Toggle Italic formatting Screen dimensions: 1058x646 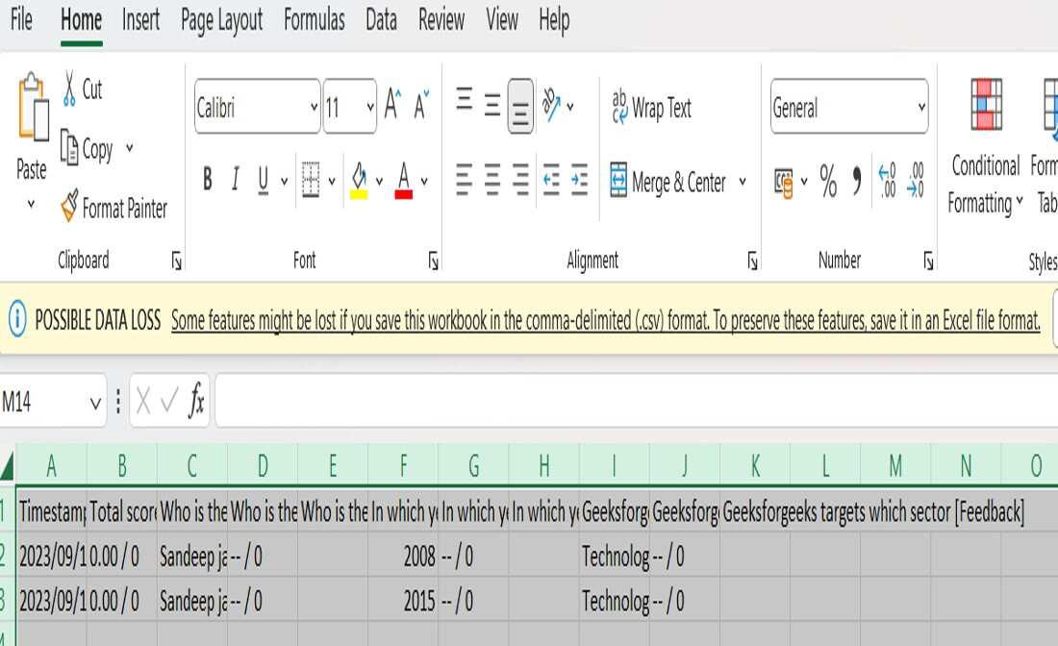click(x=235, y=180)
